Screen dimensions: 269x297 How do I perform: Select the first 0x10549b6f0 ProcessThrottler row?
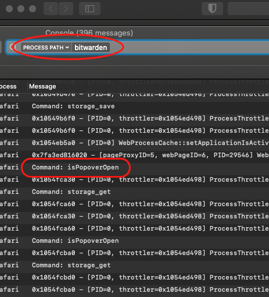[134, 118]
